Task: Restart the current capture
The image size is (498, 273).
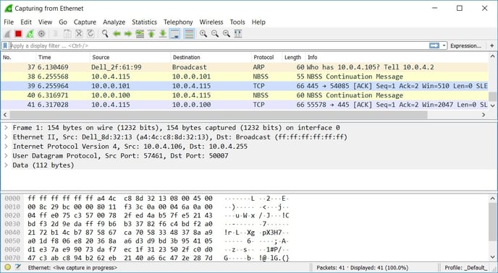Action: coord(30,34)
